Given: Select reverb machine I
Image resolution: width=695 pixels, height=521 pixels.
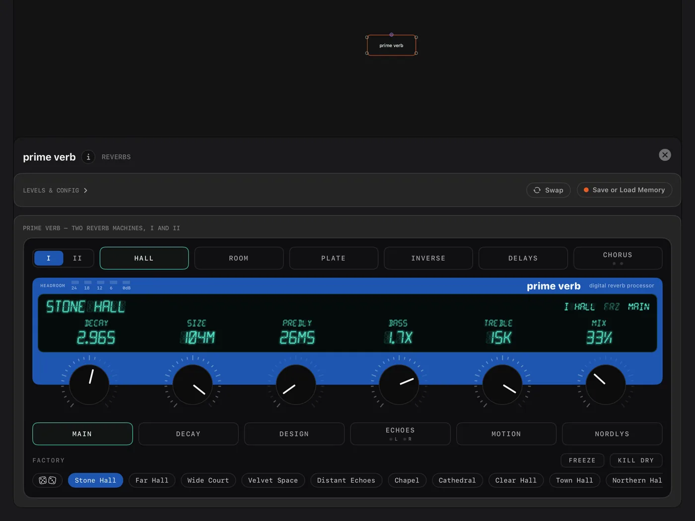Looking at the screenshot, I should point(49,258).
